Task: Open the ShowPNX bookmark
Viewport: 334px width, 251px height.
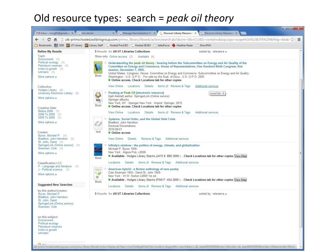Action: coord(204,45)
